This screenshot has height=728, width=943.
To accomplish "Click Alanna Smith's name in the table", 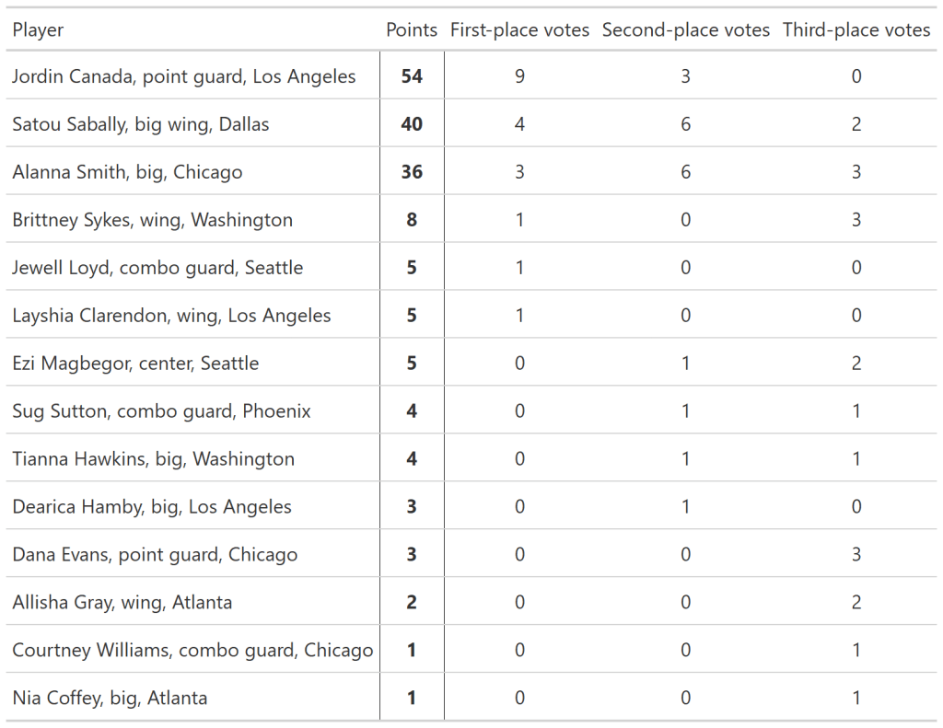I will (127, 172).
